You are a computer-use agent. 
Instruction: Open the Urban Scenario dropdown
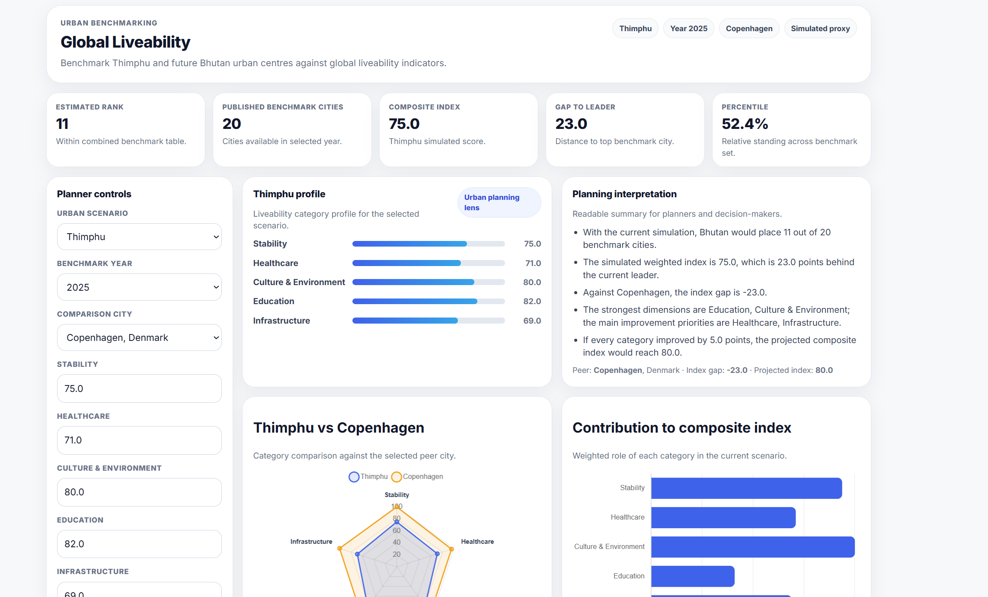139,237
